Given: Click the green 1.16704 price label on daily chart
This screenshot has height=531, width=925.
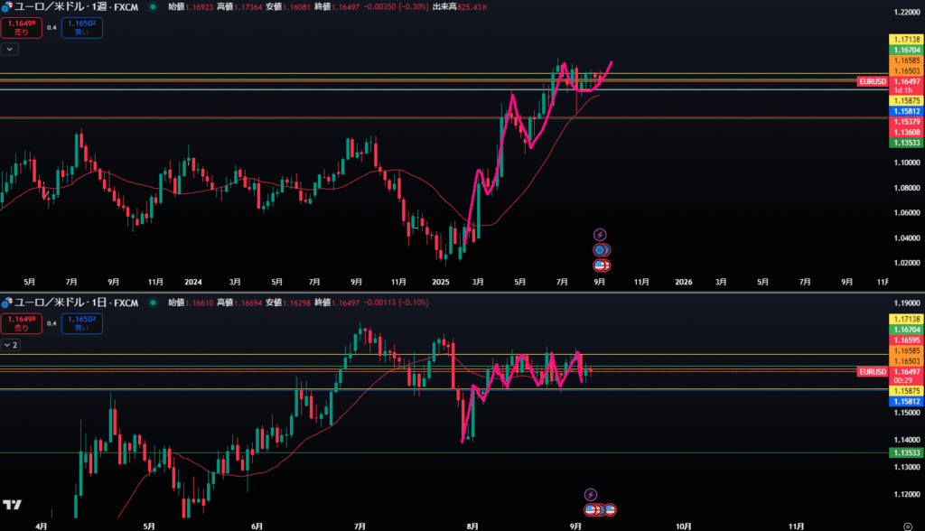Looking at the screenshot, I should coord(905,330).
